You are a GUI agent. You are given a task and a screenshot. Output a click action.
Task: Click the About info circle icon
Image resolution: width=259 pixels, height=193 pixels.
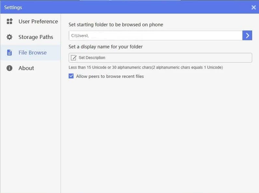(9, 68)
